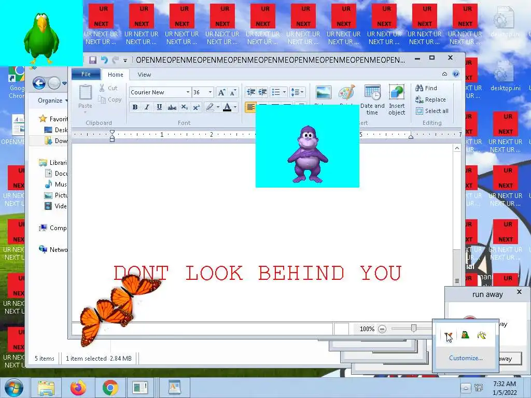Image resolution: width=531 pixels, height=398 pixels.
Task: Close the run away dialog
Action: pyautogui.click(x=519, y=291)
